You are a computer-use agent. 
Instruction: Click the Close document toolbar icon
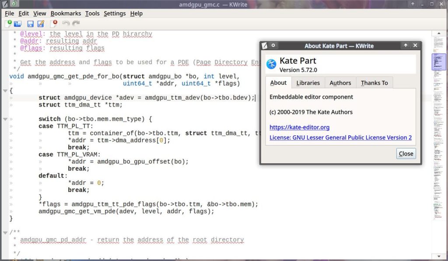pos(54,24)
